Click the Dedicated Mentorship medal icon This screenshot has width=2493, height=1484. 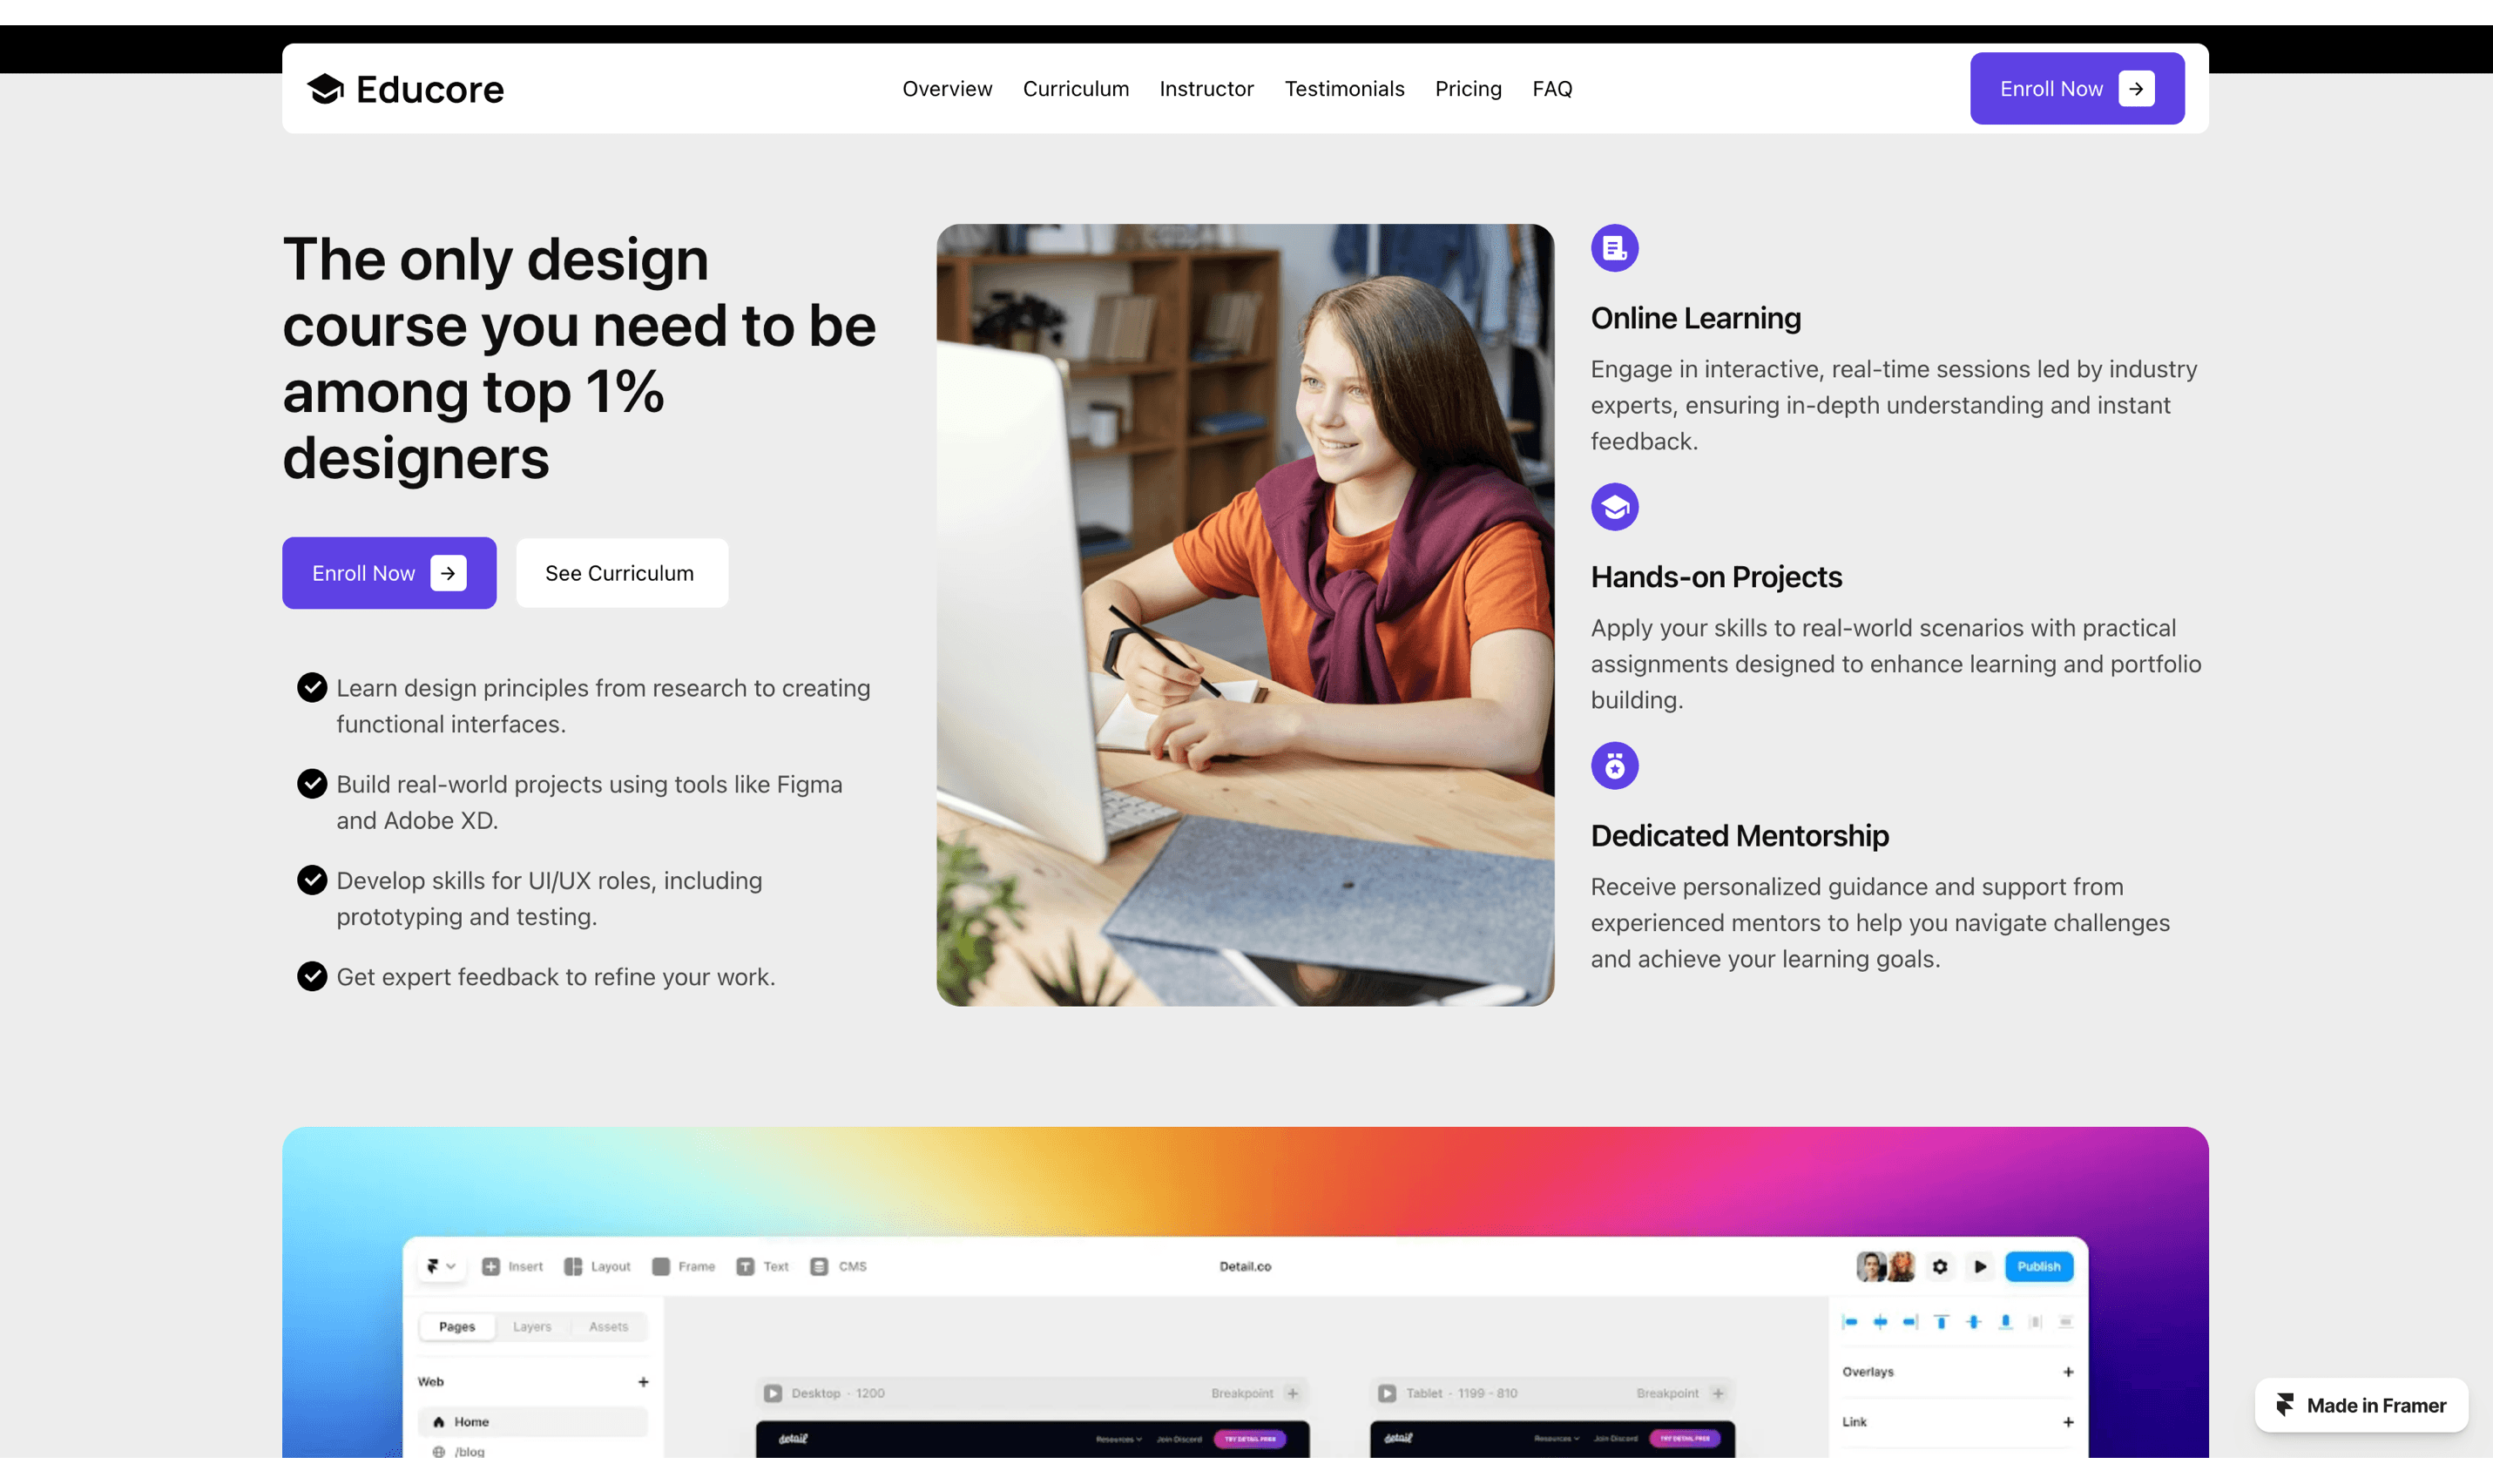[x=1614, y=766]
